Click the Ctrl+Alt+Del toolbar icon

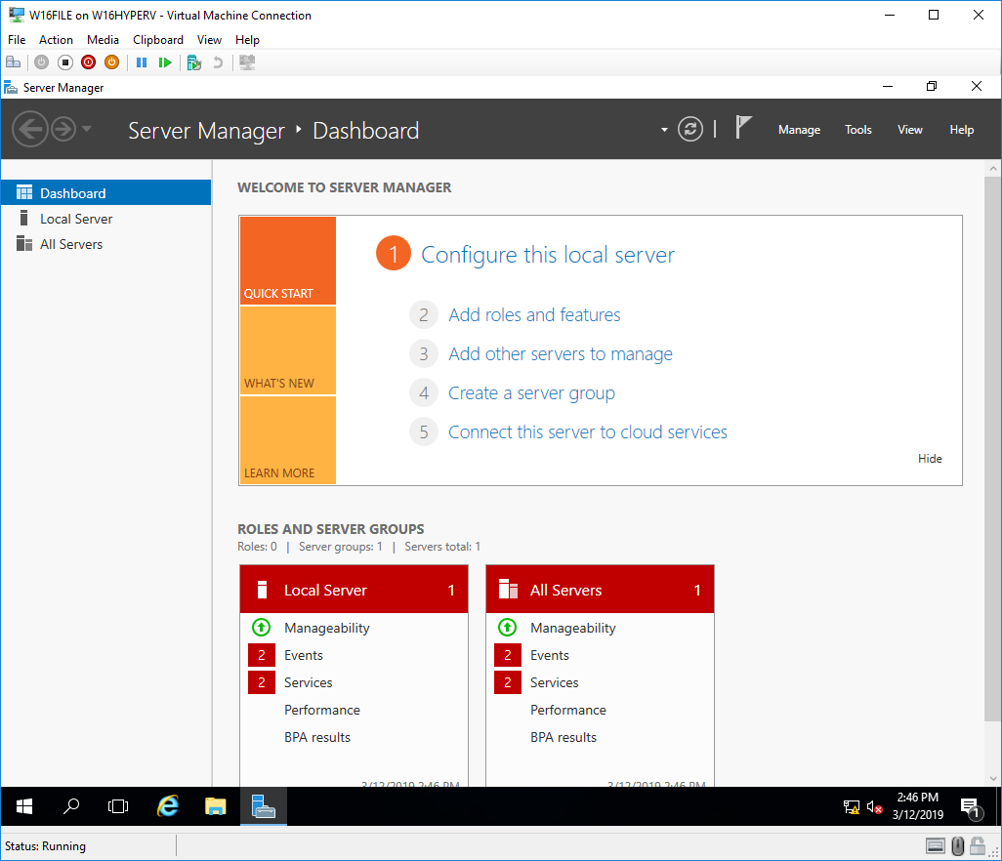[13, 62]
